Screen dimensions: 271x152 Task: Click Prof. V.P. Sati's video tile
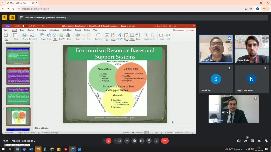click(x=215, y=49)
